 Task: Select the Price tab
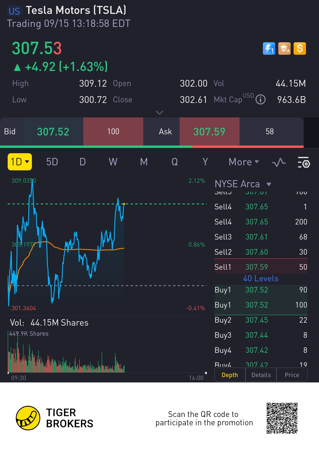click(292, 375)
